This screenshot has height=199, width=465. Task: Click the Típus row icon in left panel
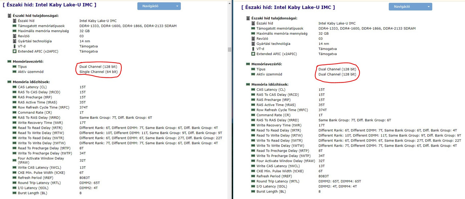click(x=15, y=67)
